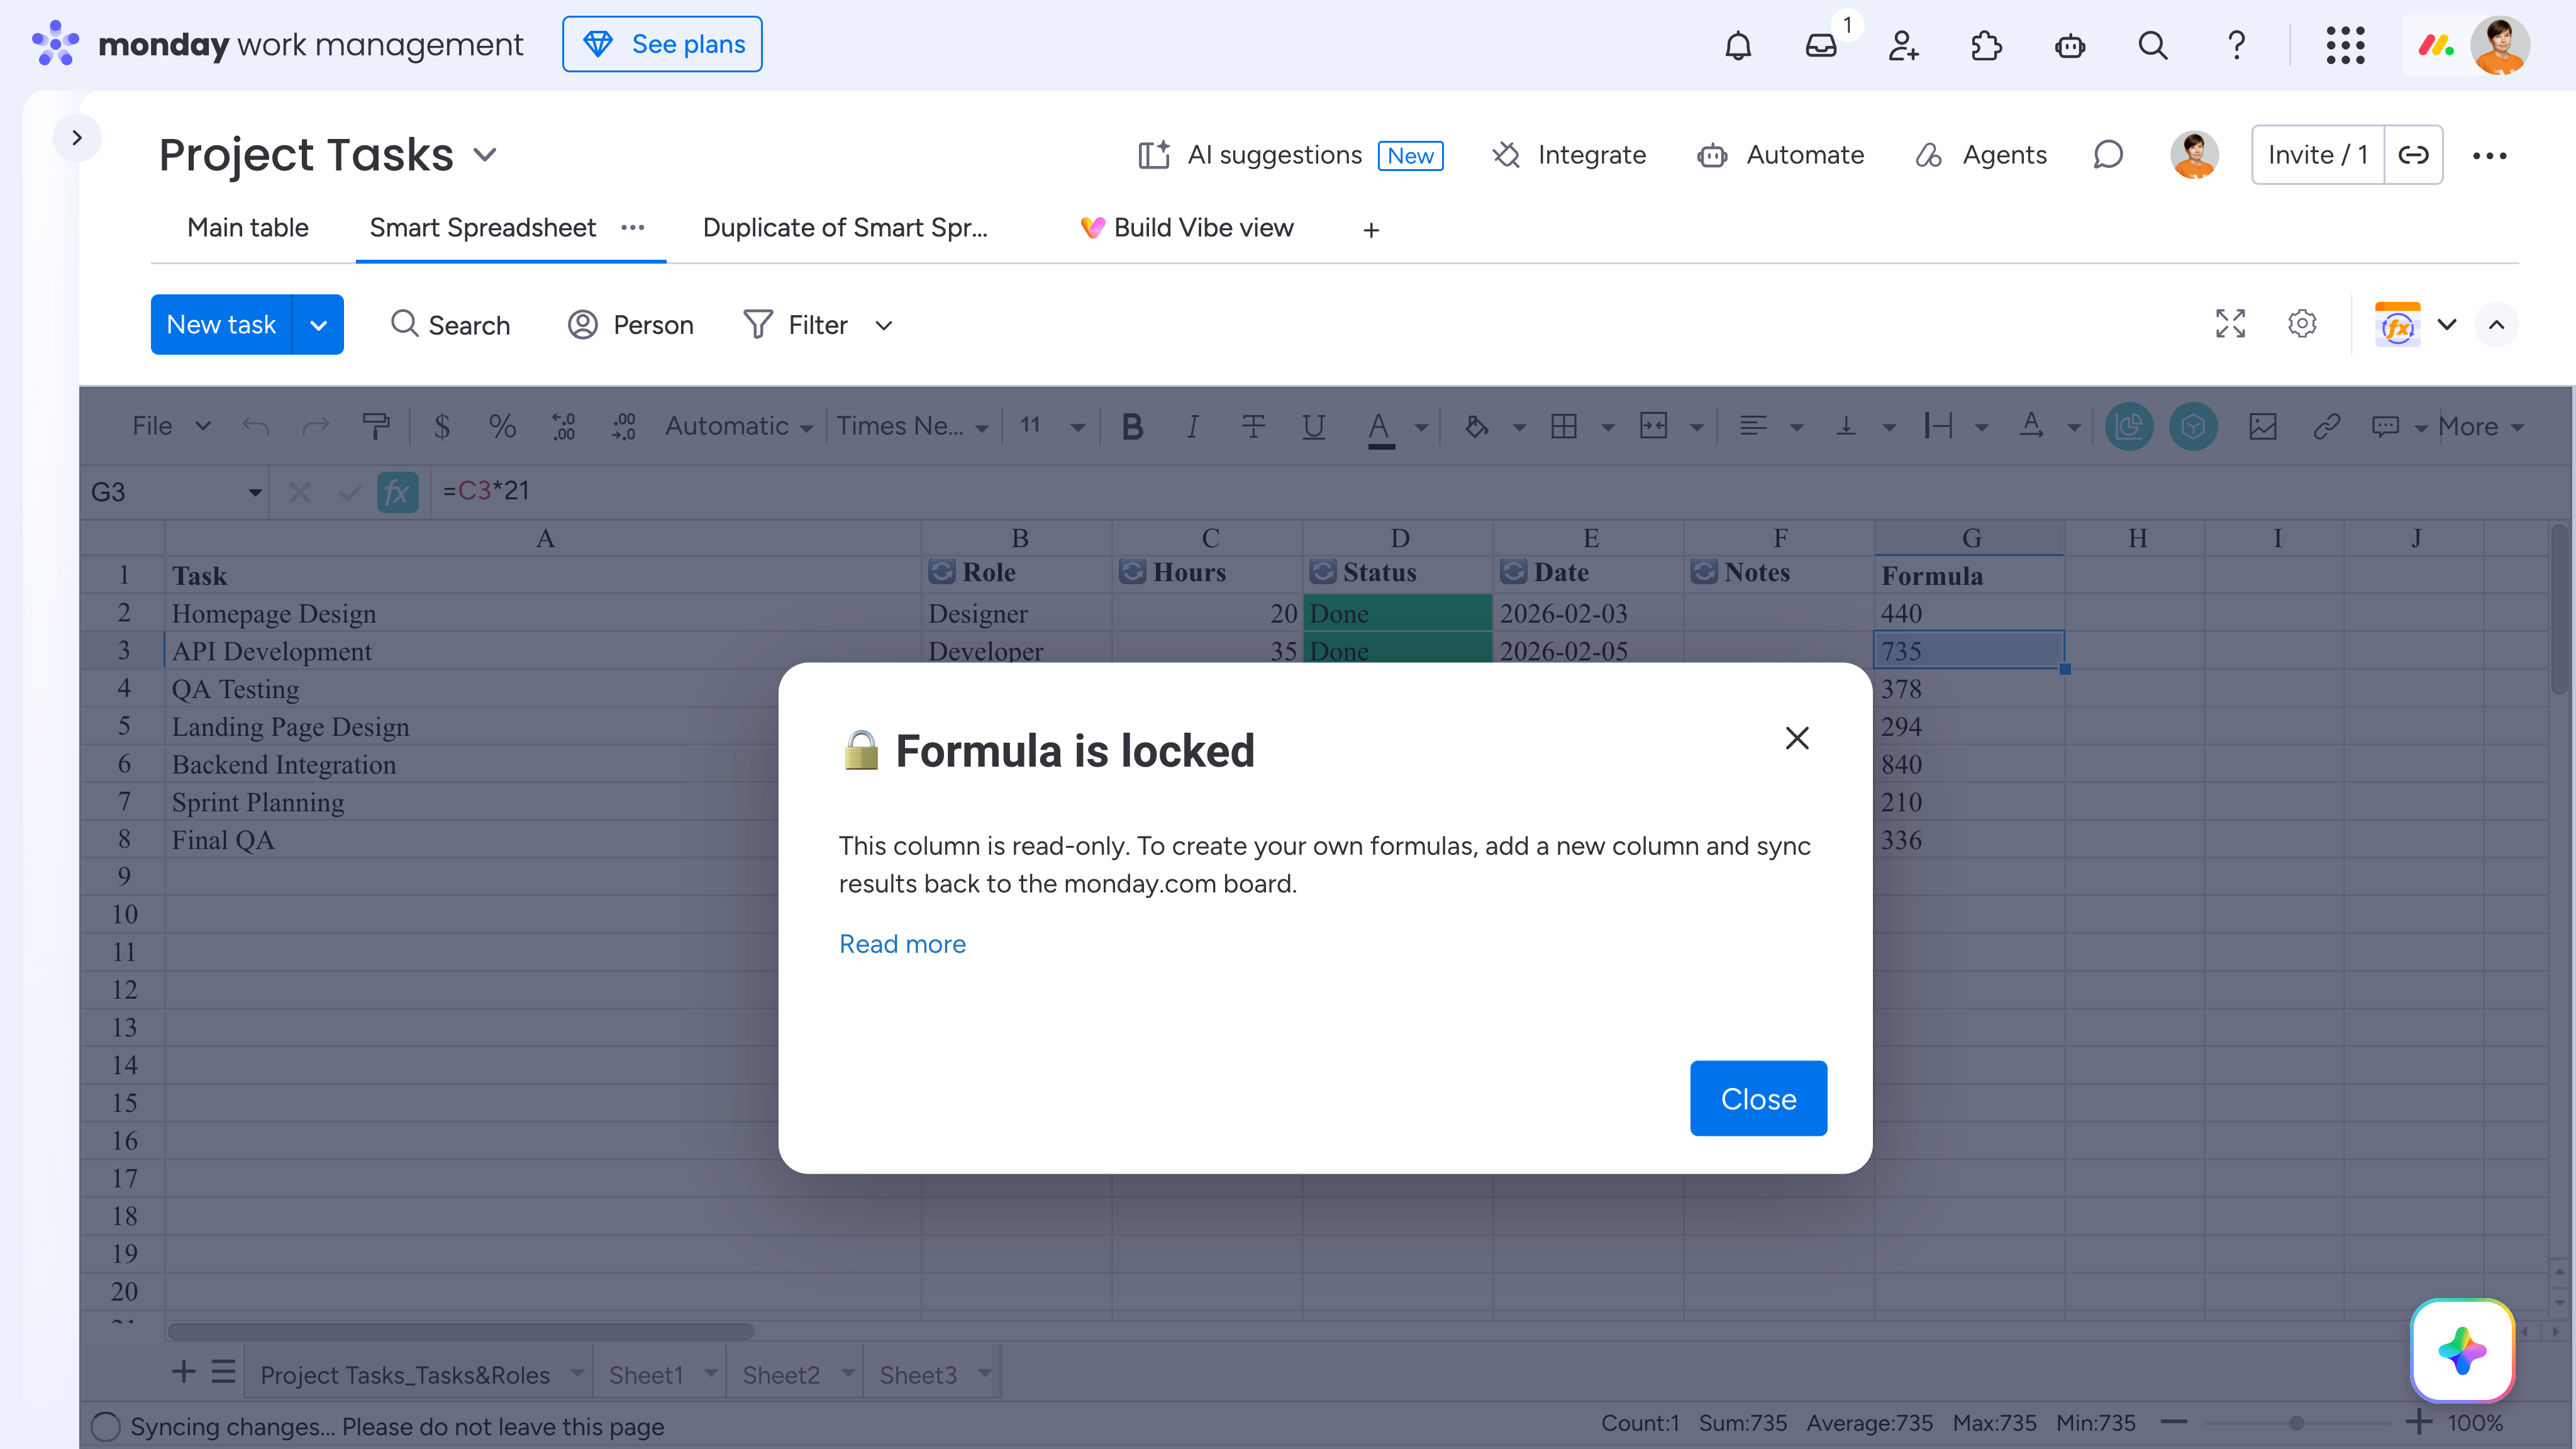Toggle underline formatting in spreadsheet toolbar
The height and width of the screenshot is (1449, 2576).
tap(1313, 427)
